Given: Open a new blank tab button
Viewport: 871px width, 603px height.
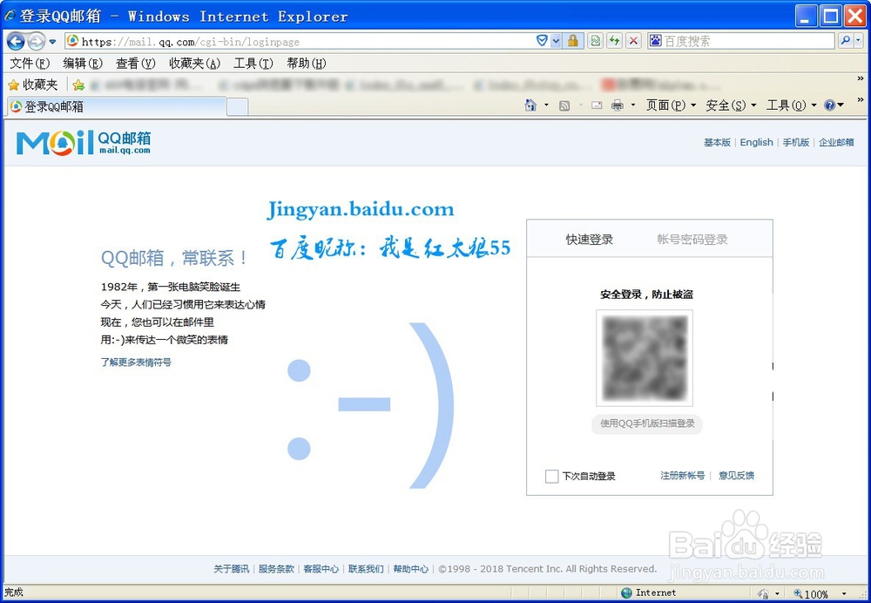Looking at the screenshot, I should point(237,106).
